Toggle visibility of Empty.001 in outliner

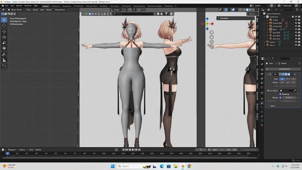tap(296, 23)
